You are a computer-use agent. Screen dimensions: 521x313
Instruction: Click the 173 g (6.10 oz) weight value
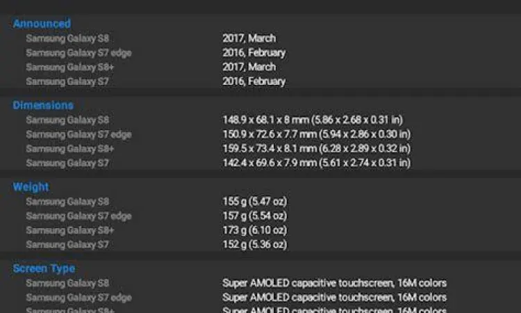click(254, 230)
